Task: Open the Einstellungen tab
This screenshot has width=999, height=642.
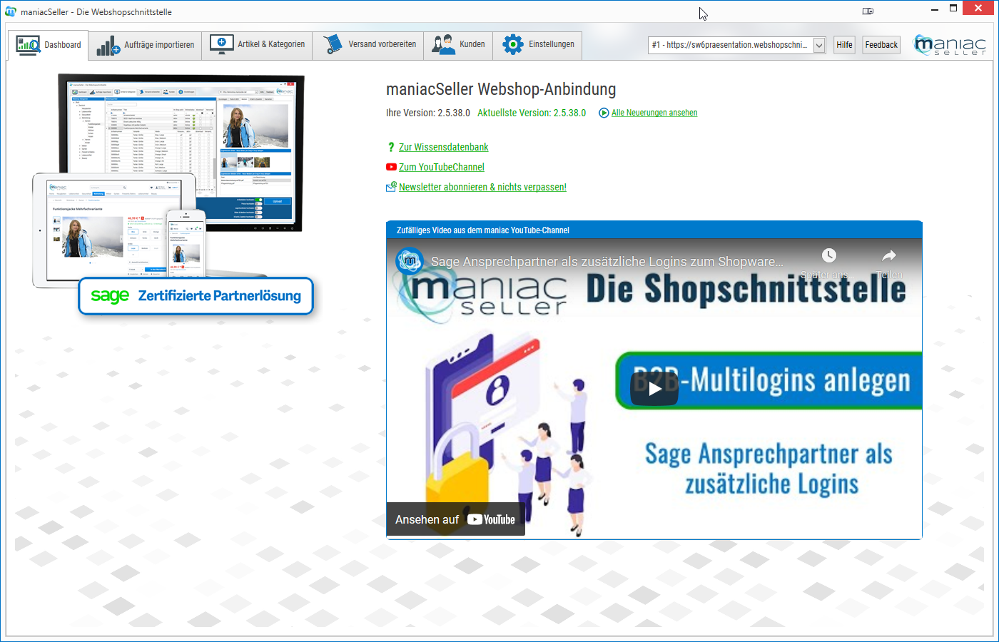Action: (x=537, y=45)
